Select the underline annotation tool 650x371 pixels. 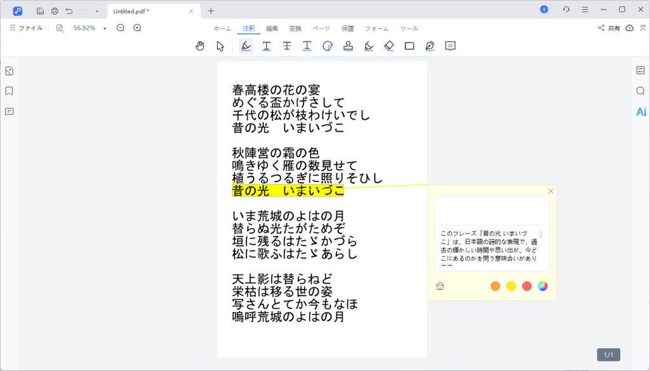[266, 46]
